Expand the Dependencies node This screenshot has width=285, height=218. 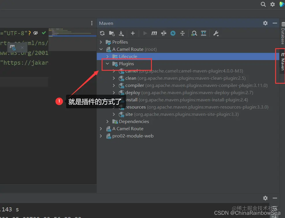coord(107,122)
